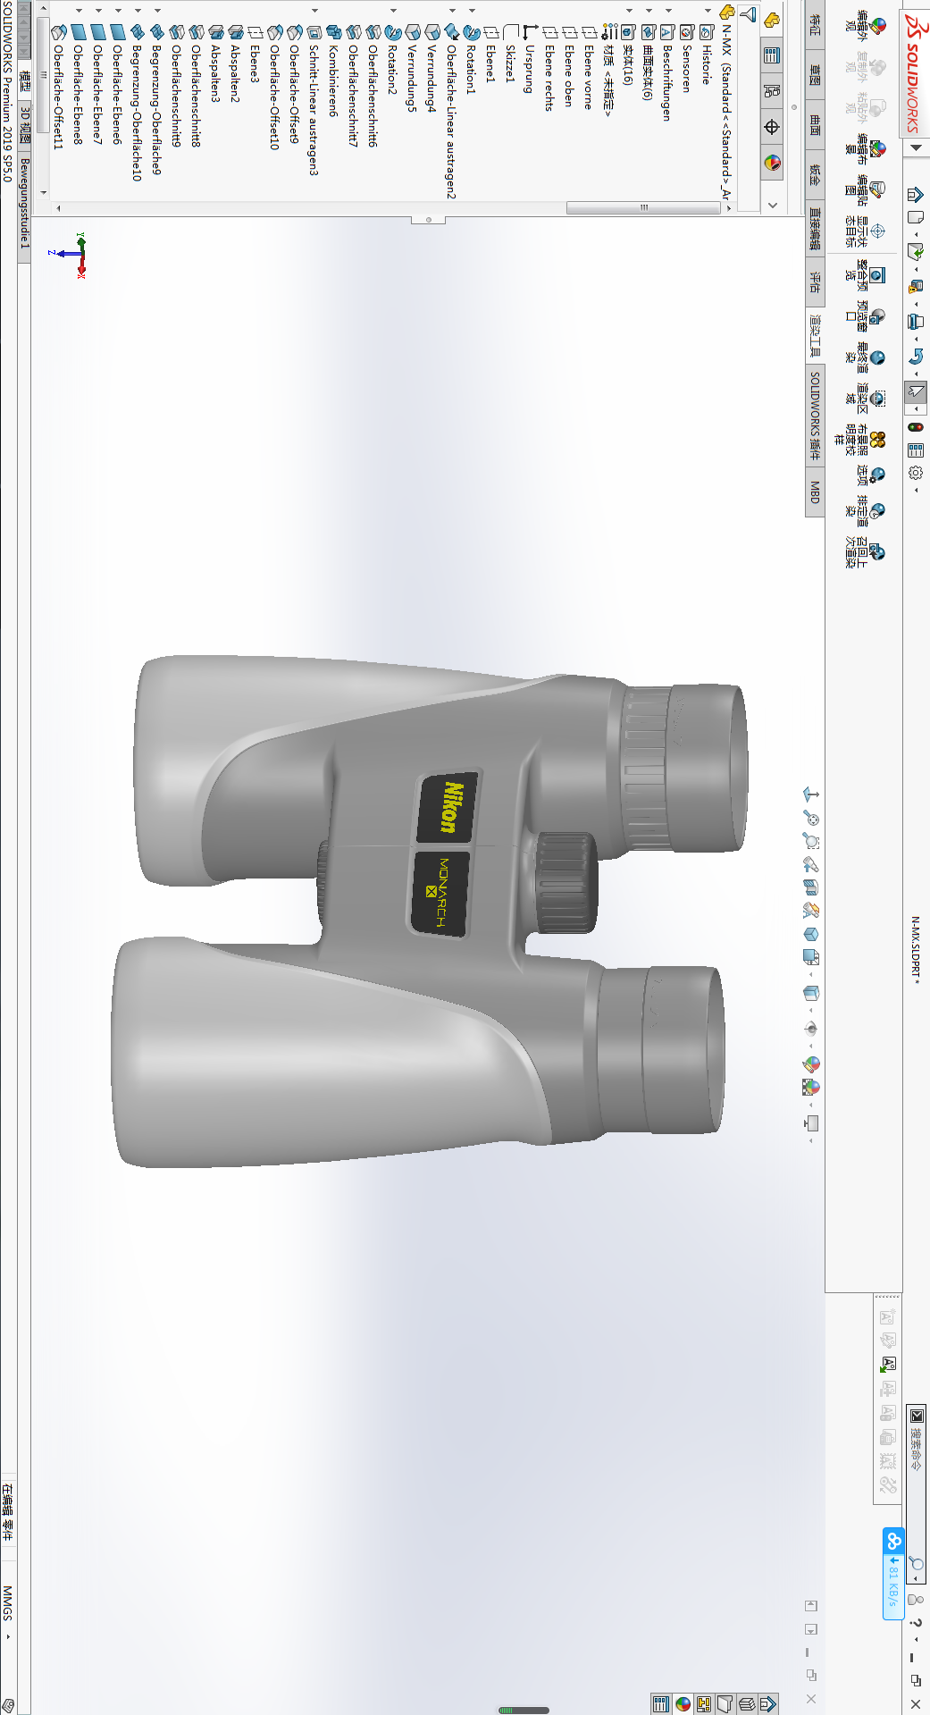Open the Design Library task pane icon
Viewport: 930px width, 1715px height.
(747, 1703)
